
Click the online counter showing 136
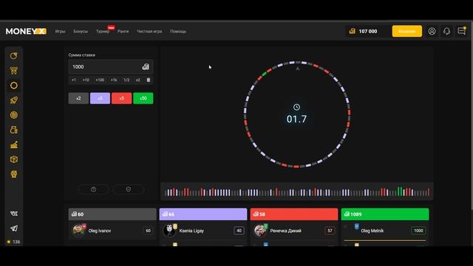click(x=14, y=242)
